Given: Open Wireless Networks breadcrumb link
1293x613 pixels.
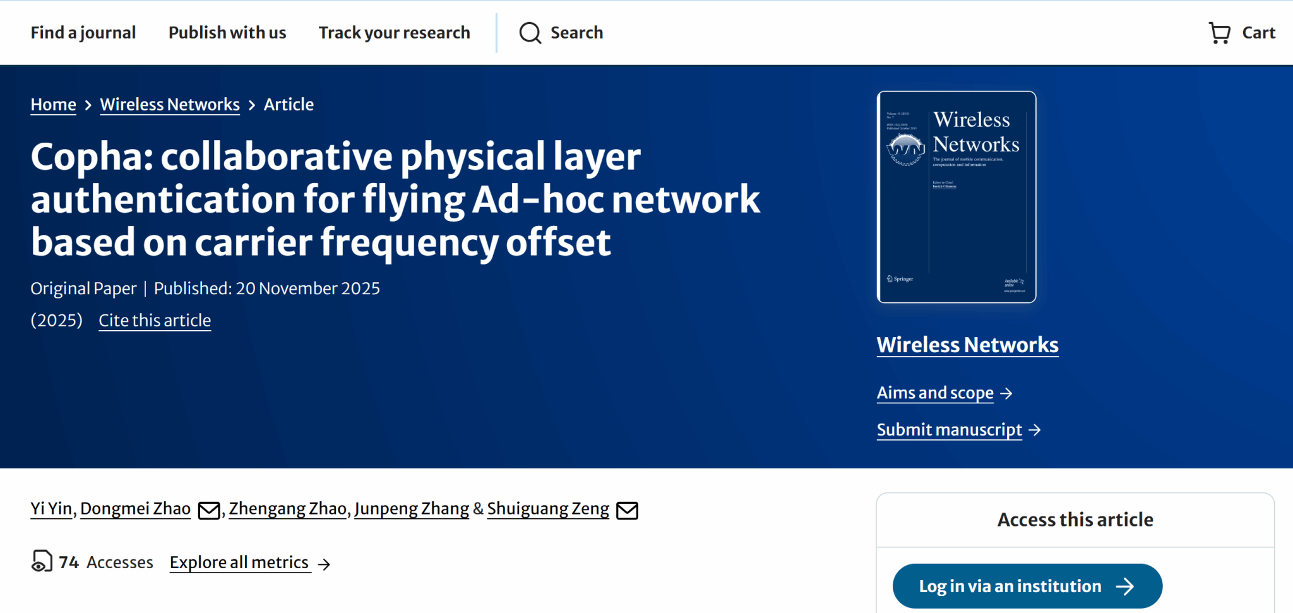Looking at the screenshot, I should click(x=170, y=105).
